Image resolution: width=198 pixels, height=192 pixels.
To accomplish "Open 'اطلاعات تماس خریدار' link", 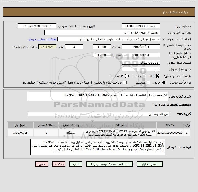I will [x=42, y=39].
